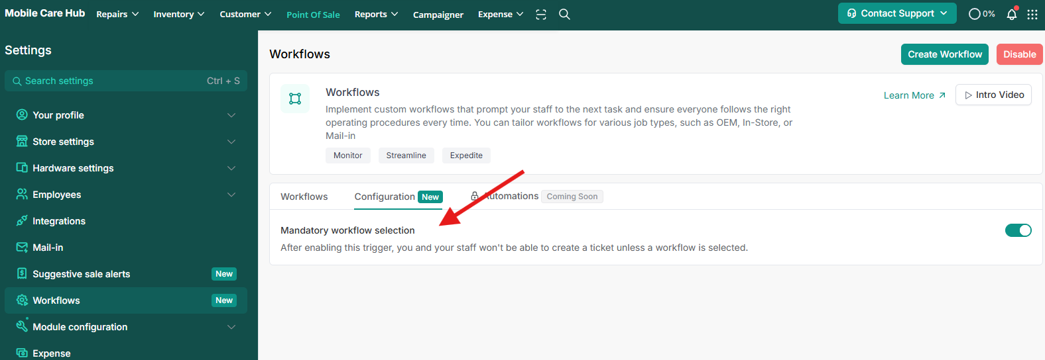Open the apps grid menu icon

[1032, 15]
